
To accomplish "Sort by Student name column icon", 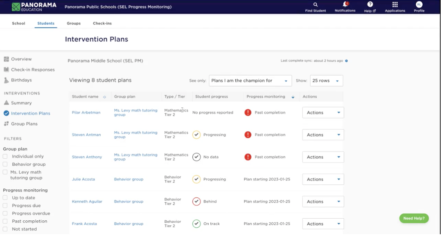I will (x=104, y=97).
